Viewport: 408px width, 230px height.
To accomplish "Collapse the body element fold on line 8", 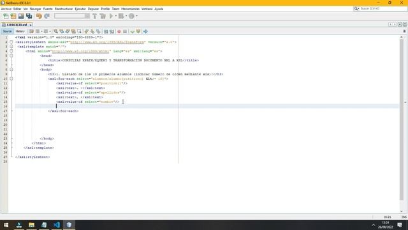I will point(11,70).
